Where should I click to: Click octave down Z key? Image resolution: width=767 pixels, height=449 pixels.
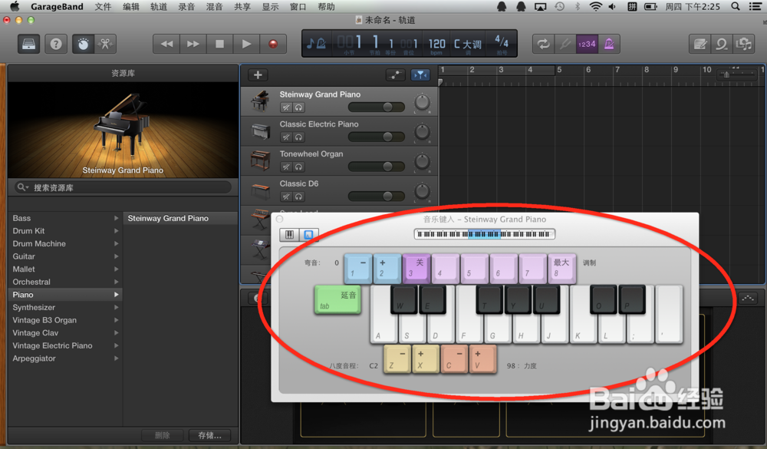397,359
